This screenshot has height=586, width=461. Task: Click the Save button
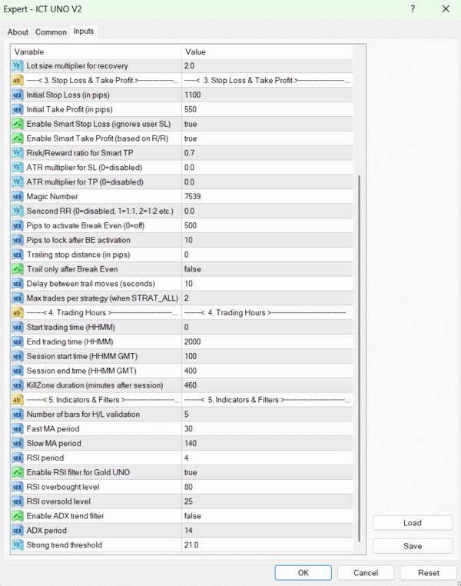[x=413, y=546]
